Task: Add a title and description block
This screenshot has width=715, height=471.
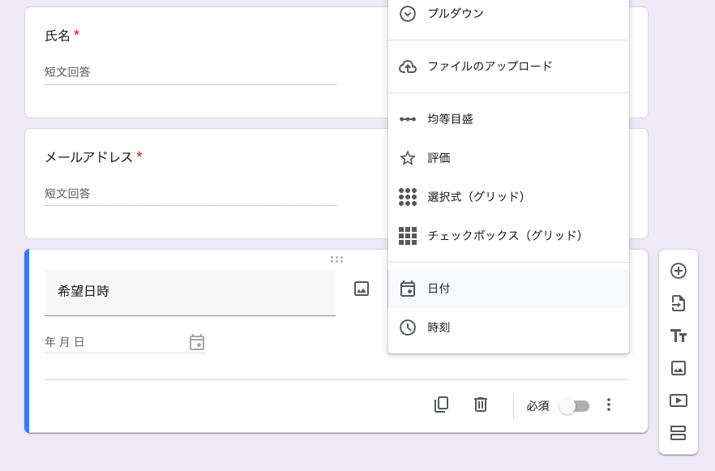Action: pos(679,336)
